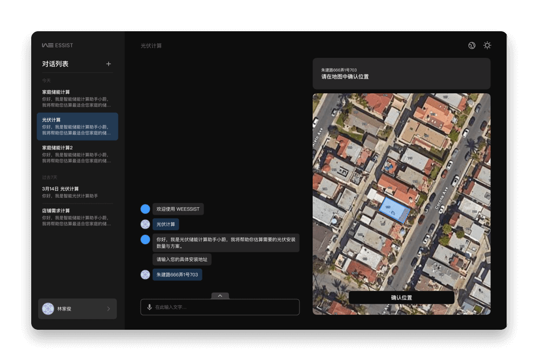539x361 pixels.
Task: Click the 对话列表 heading
Action: (x=56, y=64)
